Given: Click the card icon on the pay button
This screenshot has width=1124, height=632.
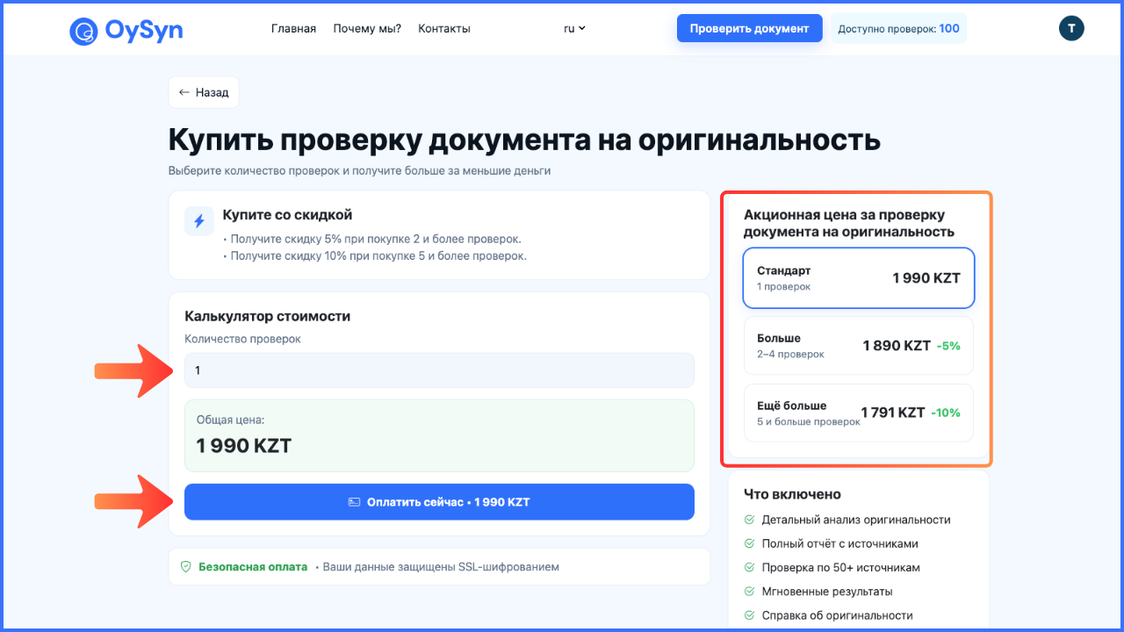Looking at the screenshot, I should pyautogui.click(x=352, y=501).
